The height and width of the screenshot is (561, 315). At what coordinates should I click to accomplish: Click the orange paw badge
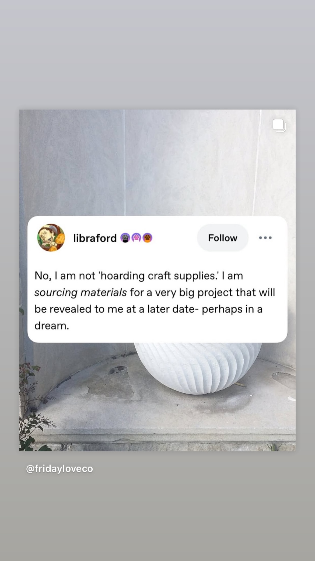click(x=147, y=238)
